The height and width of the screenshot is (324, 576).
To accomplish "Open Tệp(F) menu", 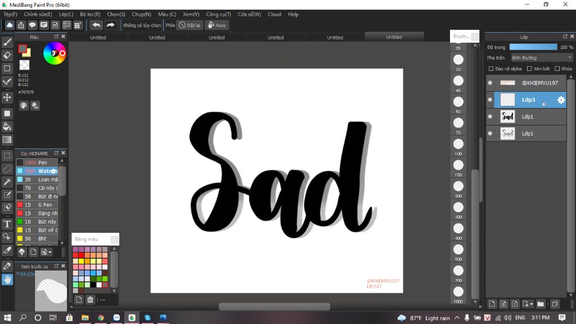I will point(10,14).
